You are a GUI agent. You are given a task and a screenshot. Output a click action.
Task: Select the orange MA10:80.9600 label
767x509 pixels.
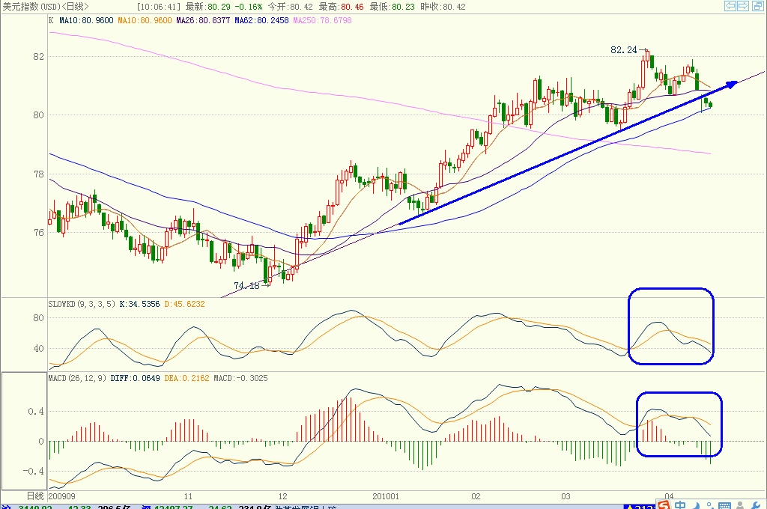tap(145, 20)
